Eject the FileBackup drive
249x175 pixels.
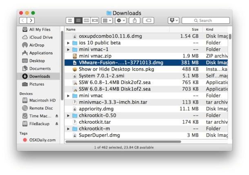[57, 124]
